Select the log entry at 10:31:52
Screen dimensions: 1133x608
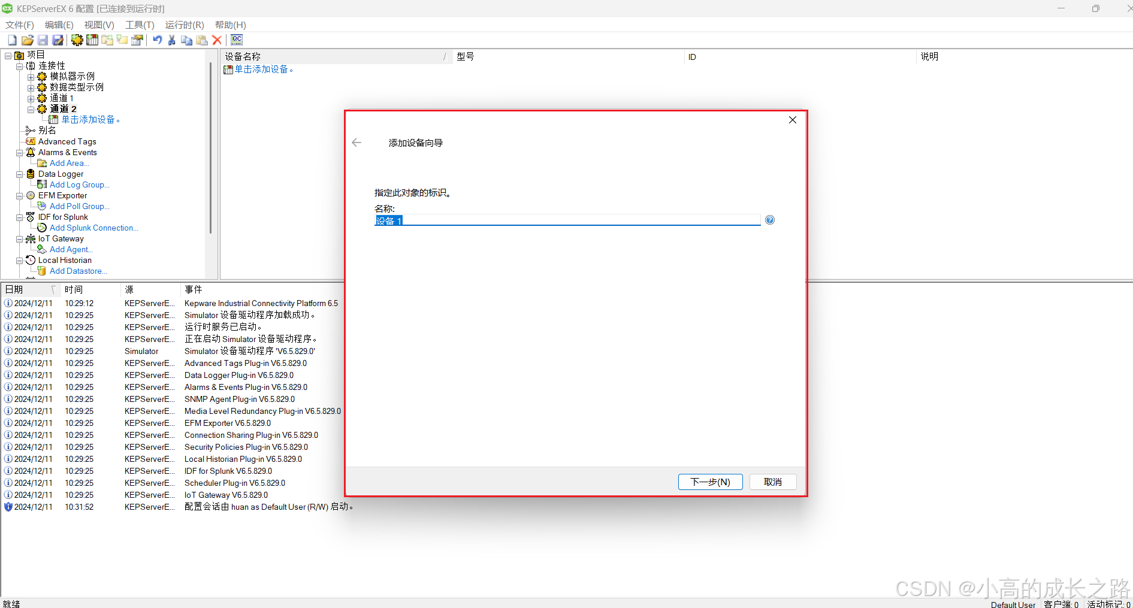click(x=180, y=507)
